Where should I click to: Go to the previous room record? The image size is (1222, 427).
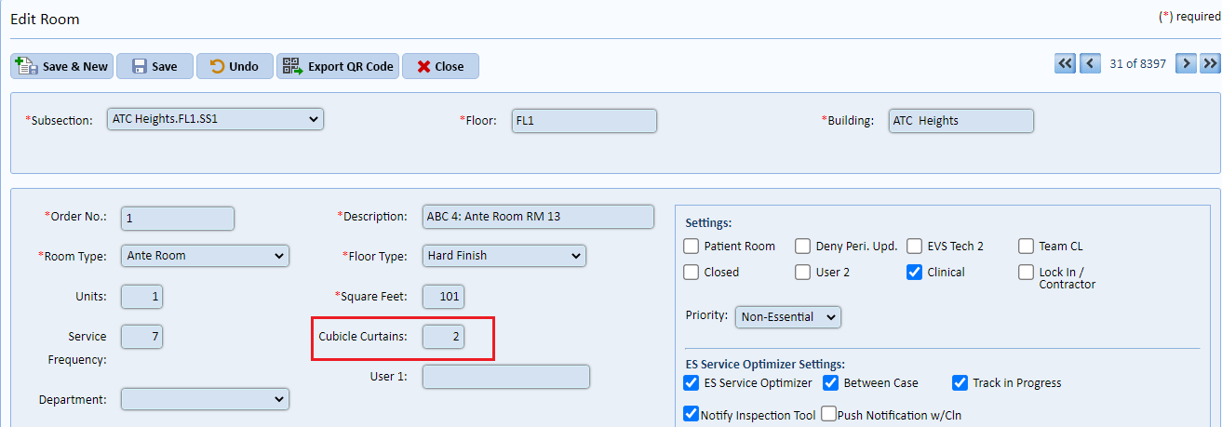[1090, 63]
